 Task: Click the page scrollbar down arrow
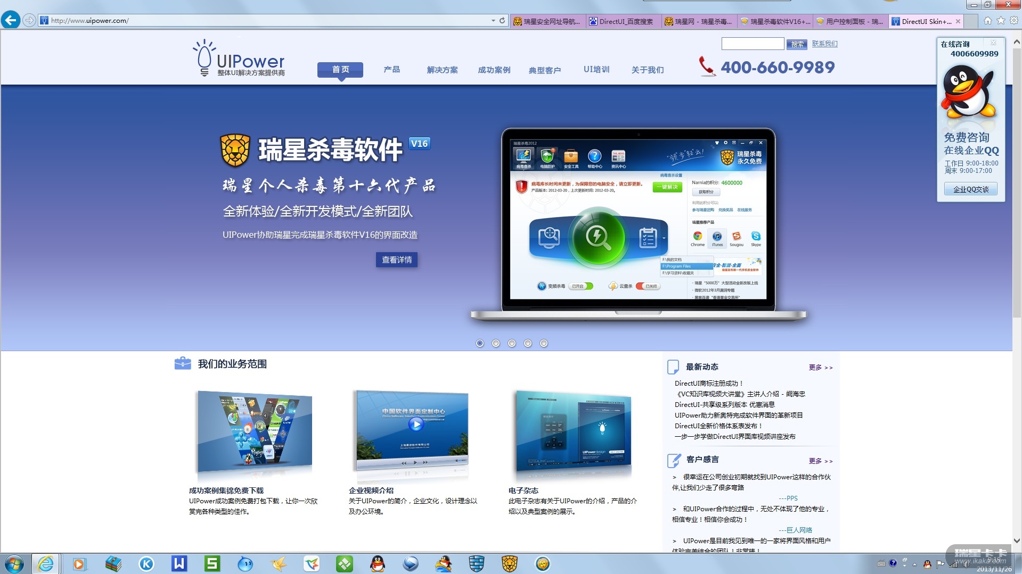coord(1017,541)
